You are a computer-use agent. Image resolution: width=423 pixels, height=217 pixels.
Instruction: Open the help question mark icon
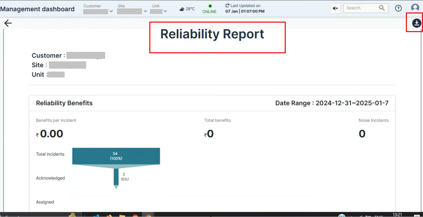click(398, 8)
